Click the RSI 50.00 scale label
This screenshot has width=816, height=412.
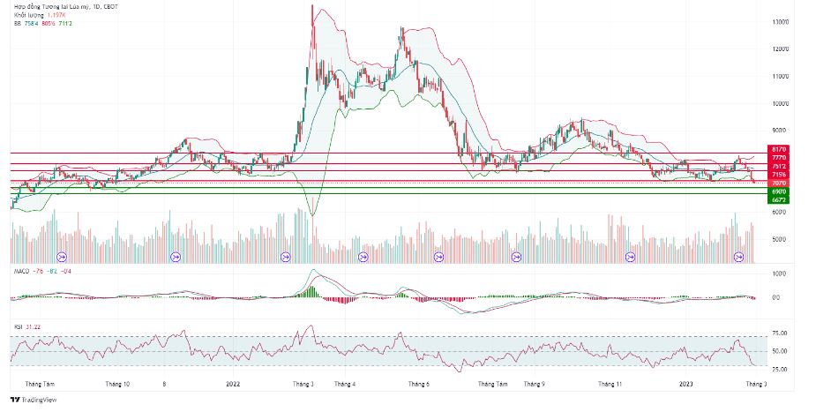pyautogui.click(x=780, y=351)
